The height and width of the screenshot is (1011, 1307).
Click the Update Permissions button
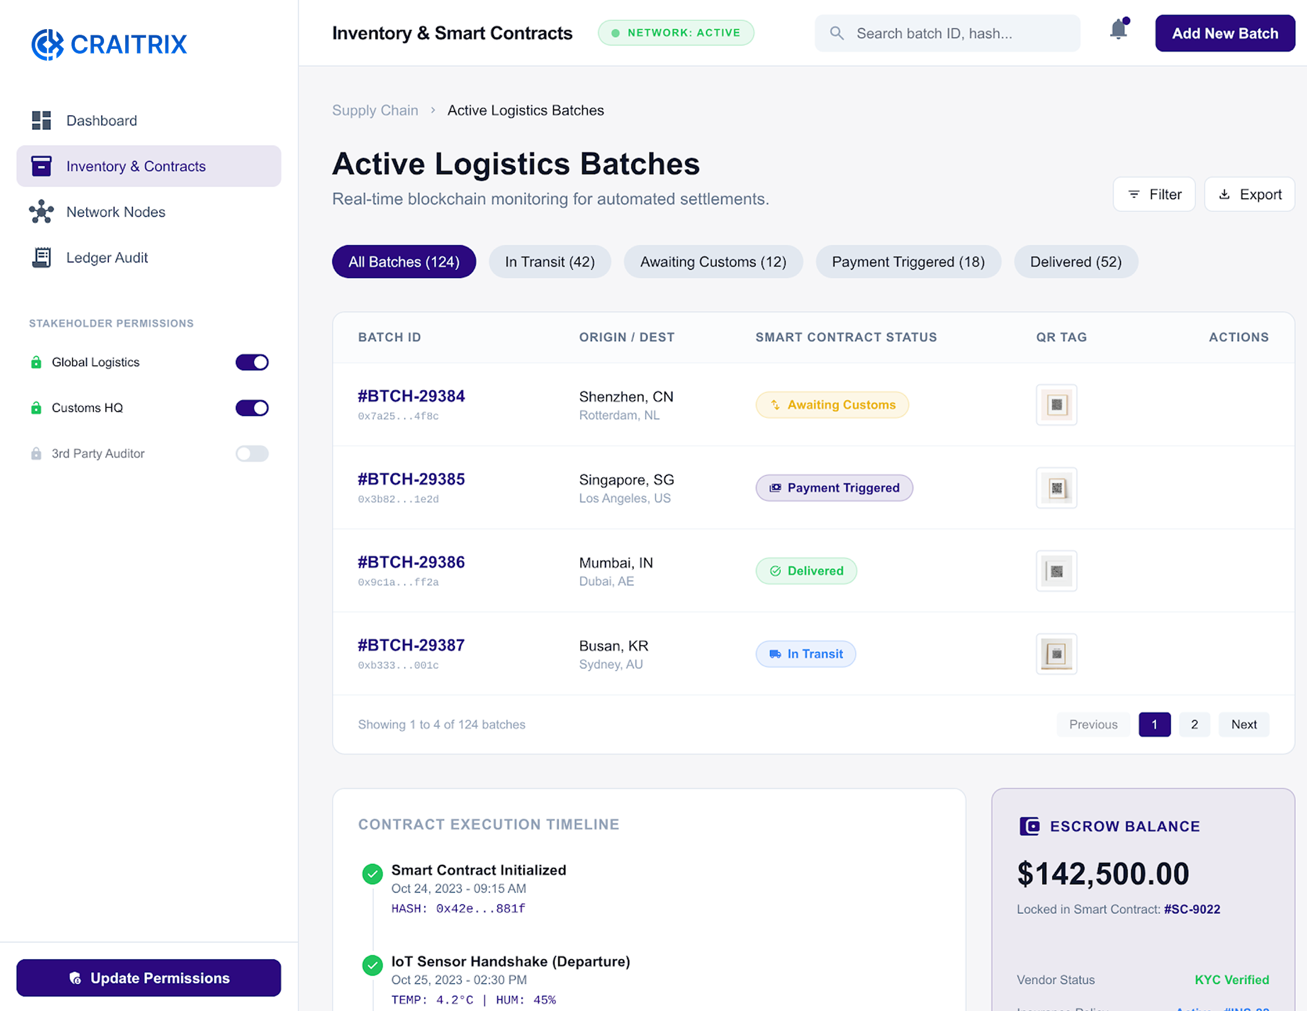tap(149, 978)
